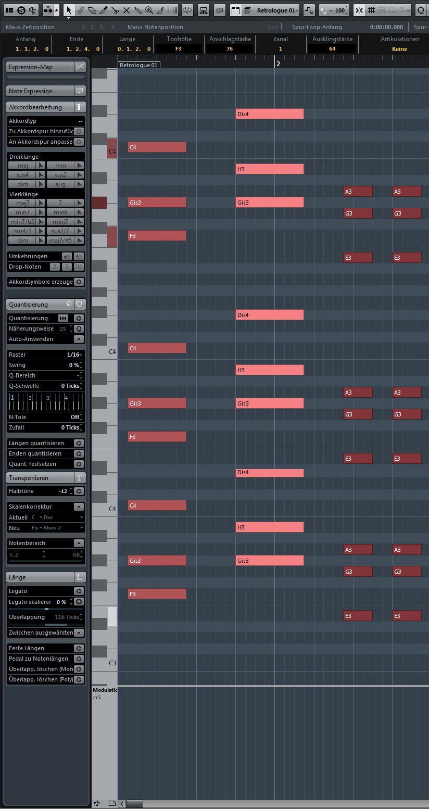This screenshot has height=809, width=429.
Task: Adjust the Legato skalieren slider
Action: [x=47, y=609]
